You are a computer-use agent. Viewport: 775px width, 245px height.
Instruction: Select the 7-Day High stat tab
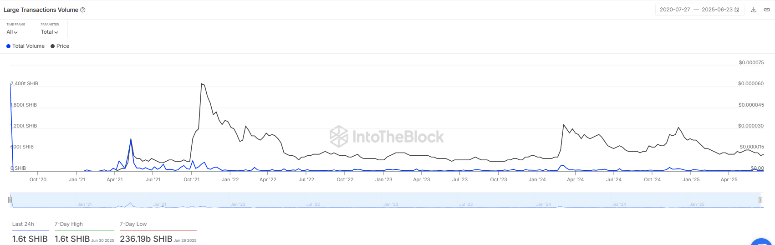point(69,224)
